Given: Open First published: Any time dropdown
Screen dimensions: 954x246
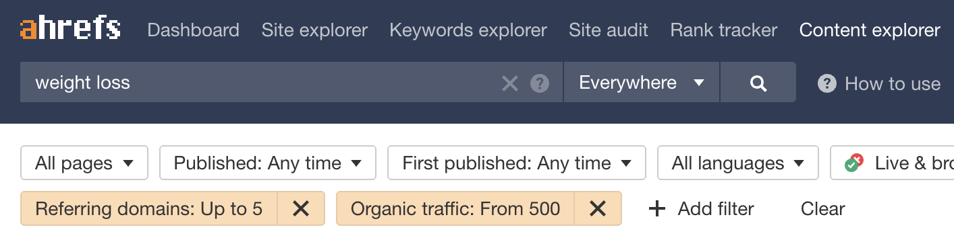Looking at the screenshot, I should 517,163.
